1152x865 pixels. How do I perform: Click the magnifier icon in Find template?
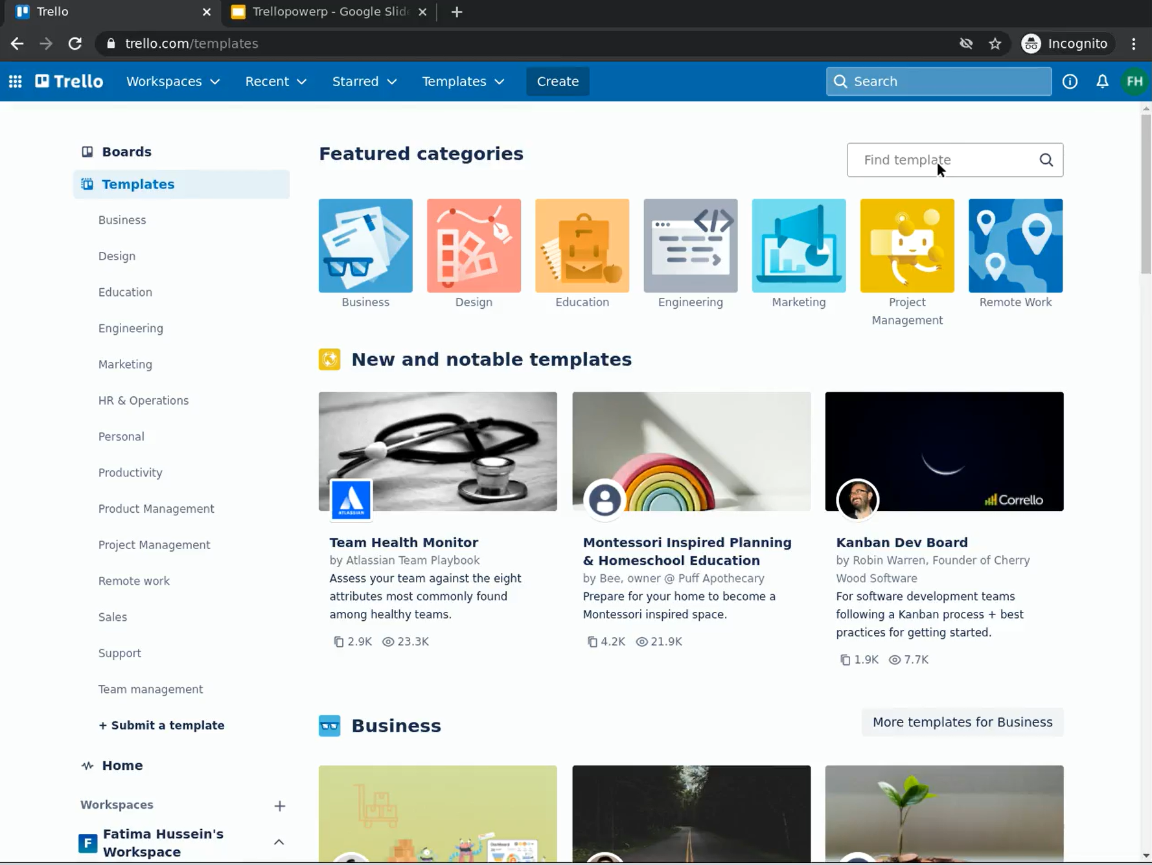(1046, 160)
